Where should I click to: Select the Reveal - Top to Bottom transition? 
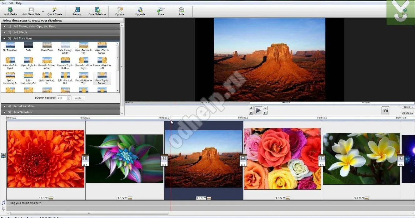point(65,63)
